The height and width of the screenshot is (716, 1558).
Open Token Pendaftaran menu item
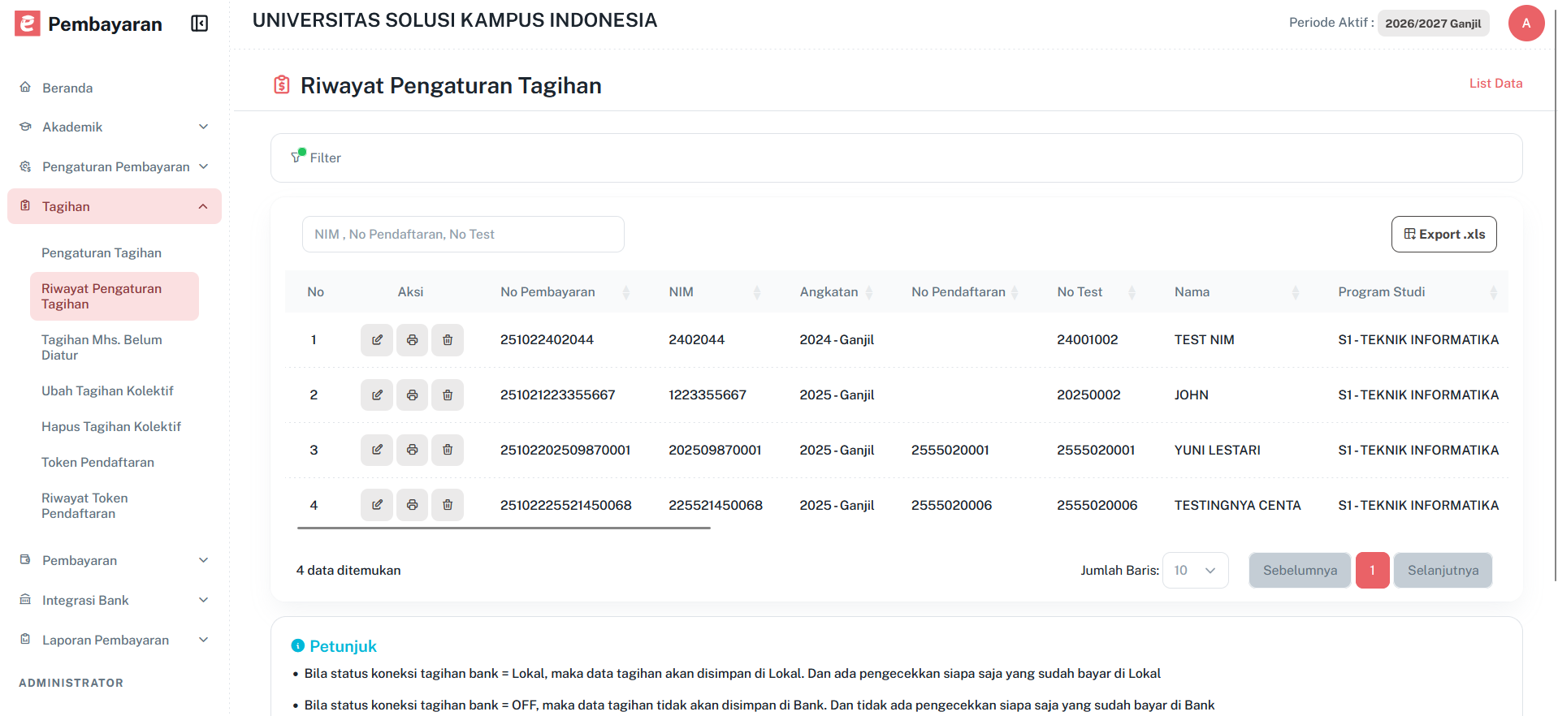[x=97, y=462]
